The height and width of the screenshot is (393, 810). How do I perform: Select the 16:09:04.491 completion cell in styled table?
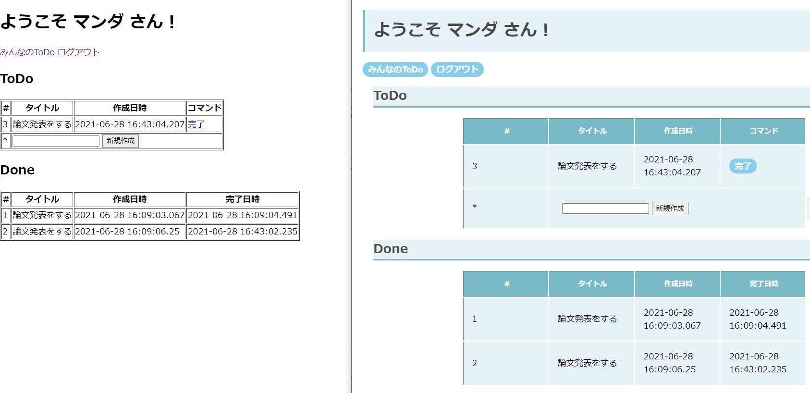(x=758, y=319)
